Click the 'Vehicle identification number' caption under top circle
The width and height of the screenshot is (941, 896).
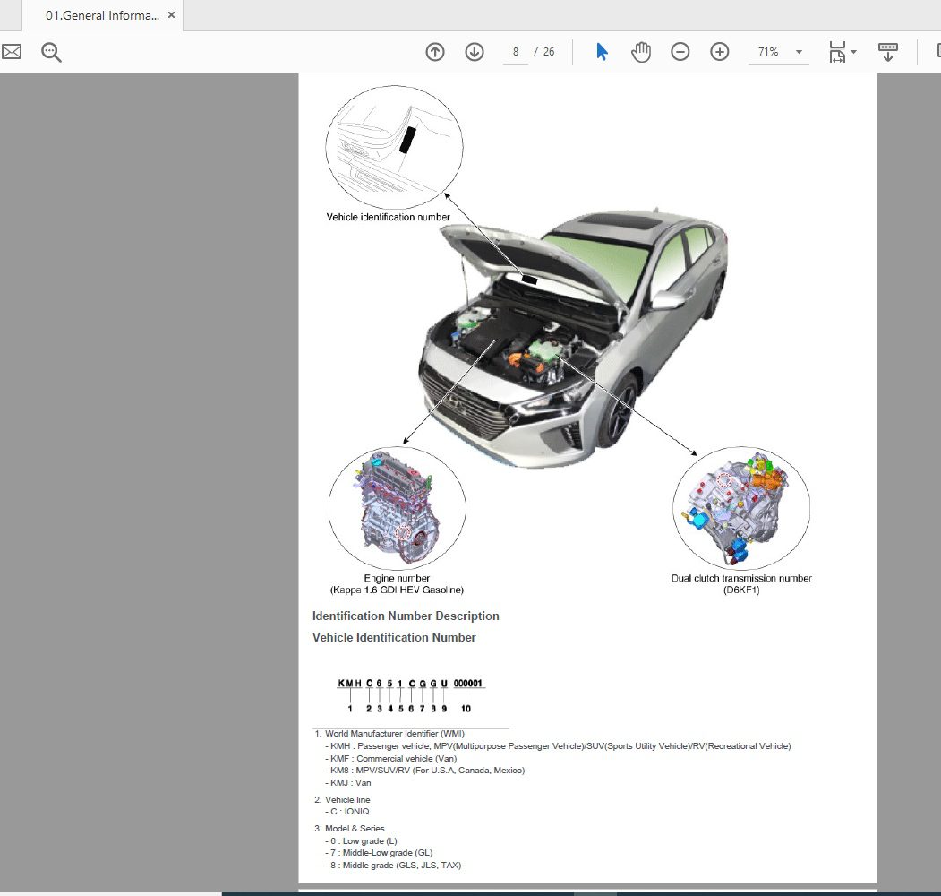tap(389, 218)
